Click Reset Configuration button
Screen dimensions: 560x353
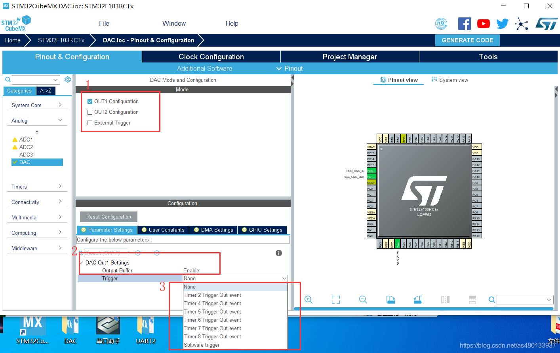pyautogui.click(x=109, y=217)
